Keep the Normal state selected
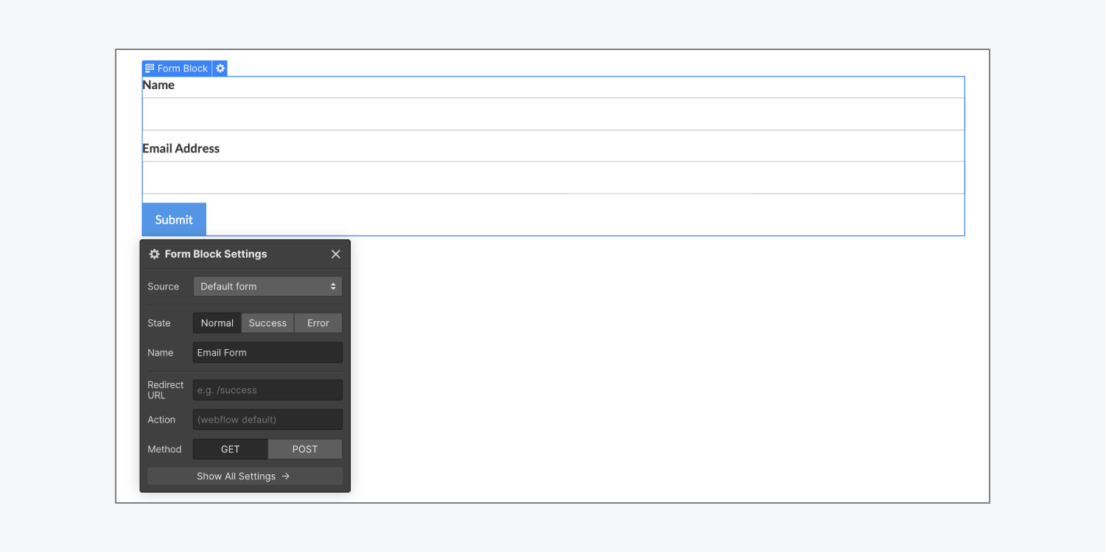Image resolution: width=1106 pixels, height=553 pixels. pyautogui.click(x=217, y=323)
